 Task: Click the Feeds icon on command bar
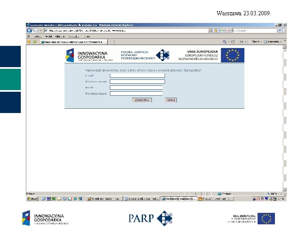[233, 42]
